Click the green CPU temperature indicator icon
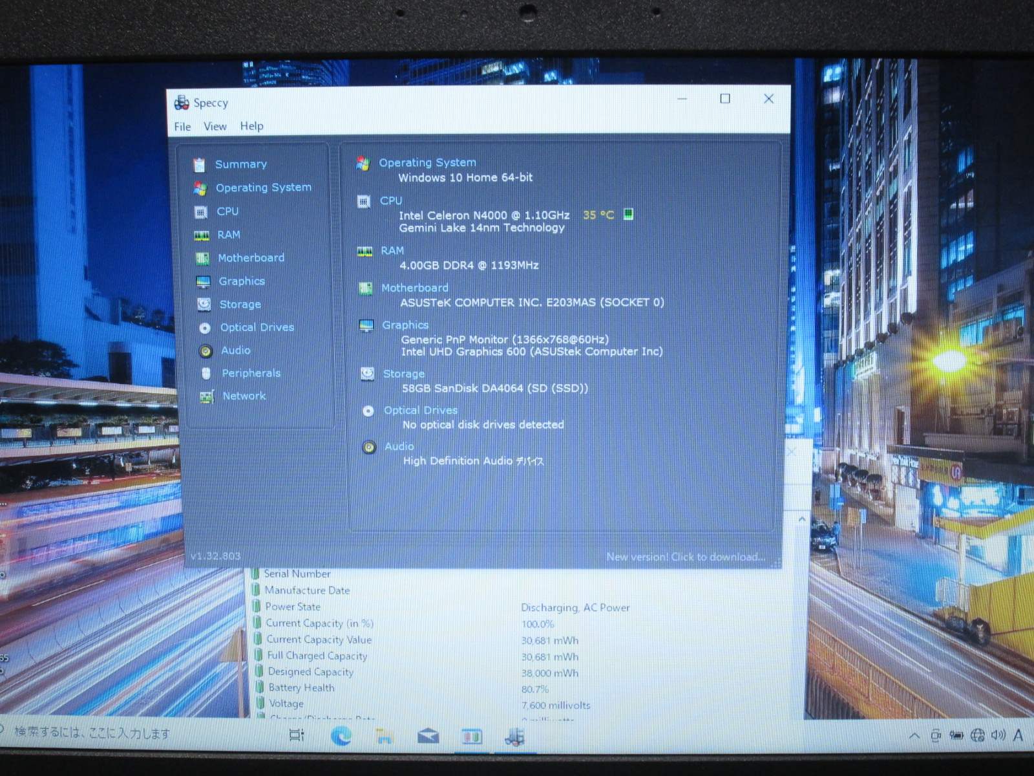1034x776 pixels. pos(628,214)
